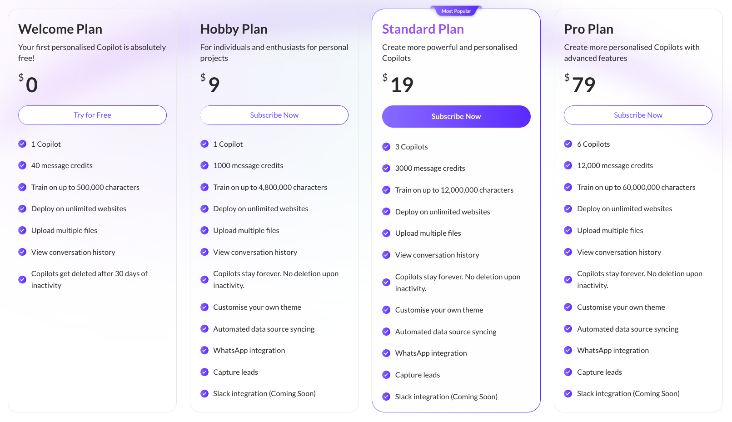
Task: Click checkmark beside 12,000 message credits
Action: pyautogui.click(x=568, y=165)
